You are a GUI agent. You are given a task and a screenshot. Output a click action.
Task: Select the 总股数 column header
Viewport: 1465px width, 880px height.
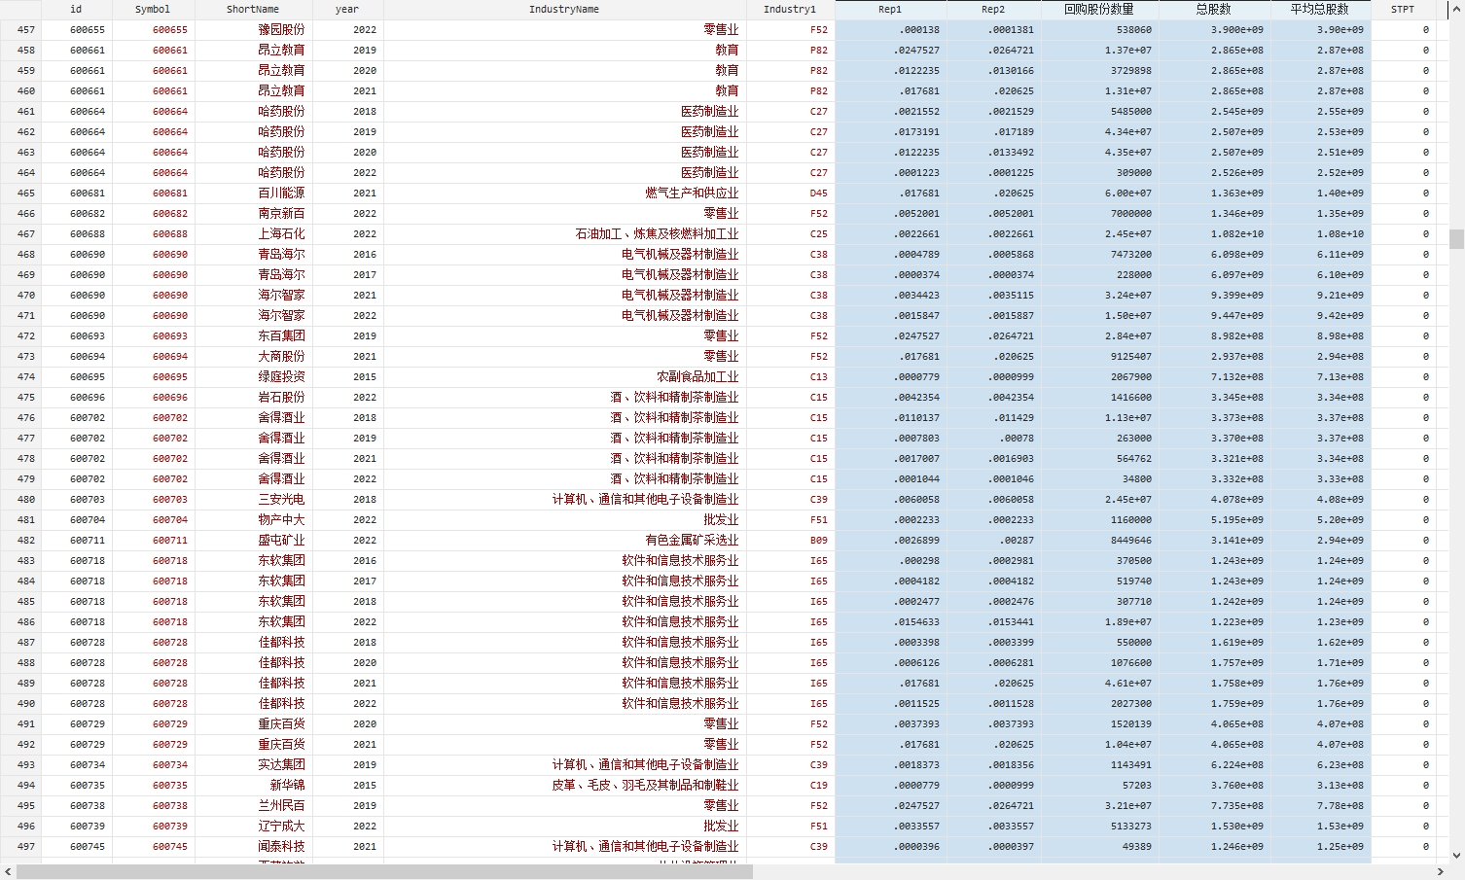[x=1214, y=9]
